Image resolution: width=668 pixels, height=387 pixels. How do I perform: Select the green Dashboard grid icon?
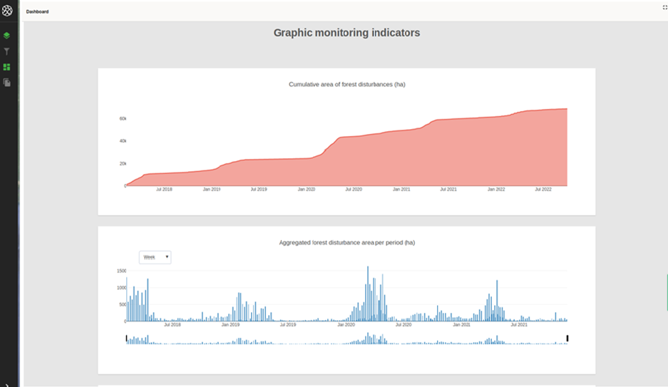(x=6, y=67)
